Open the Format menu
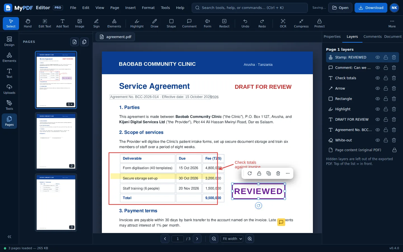 point(148,8)
